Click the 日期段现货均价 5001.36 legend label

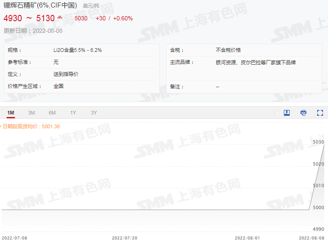31,127
